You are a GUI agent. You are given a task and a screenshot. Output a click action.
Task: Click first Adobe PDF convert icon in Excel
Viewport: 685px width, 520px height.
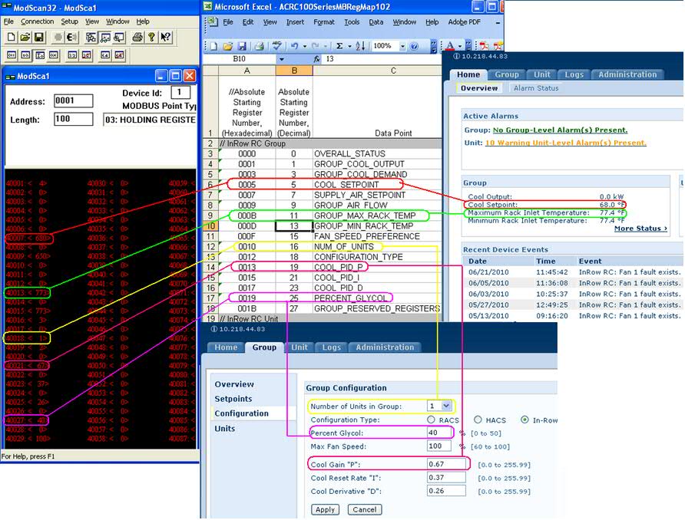pos(484,46)
